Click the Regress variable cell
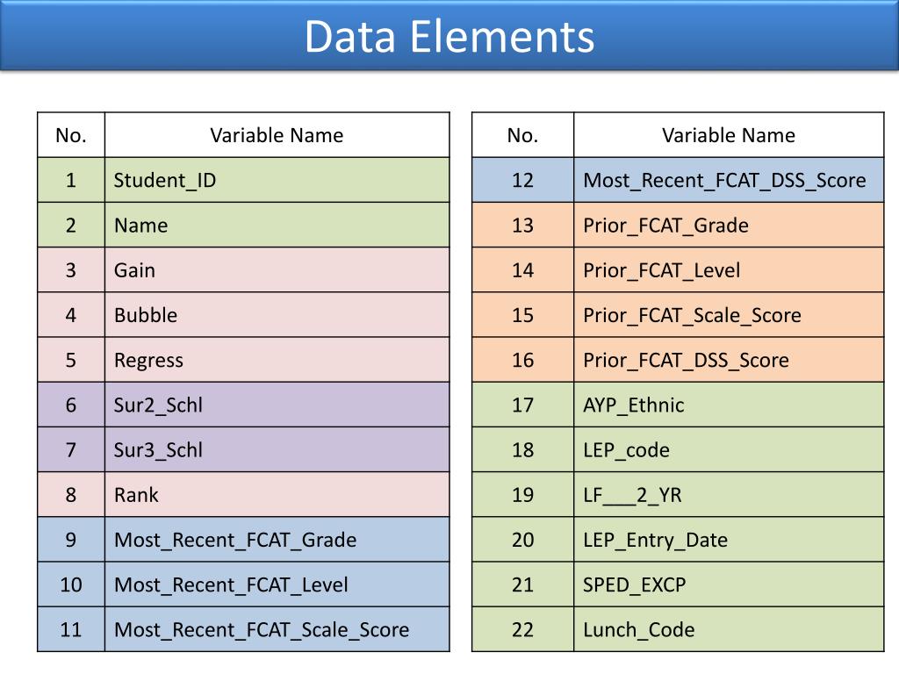Screen dimensions: 899x674 [x=277, y=360]
